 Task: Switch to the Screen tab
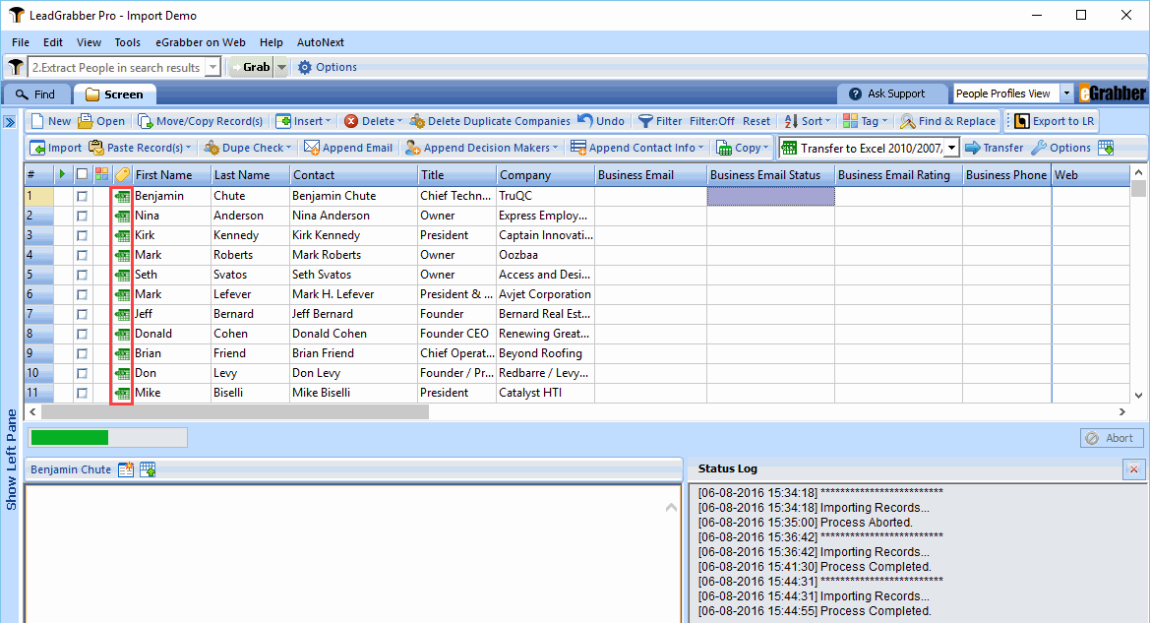click(x=114, y=93)
